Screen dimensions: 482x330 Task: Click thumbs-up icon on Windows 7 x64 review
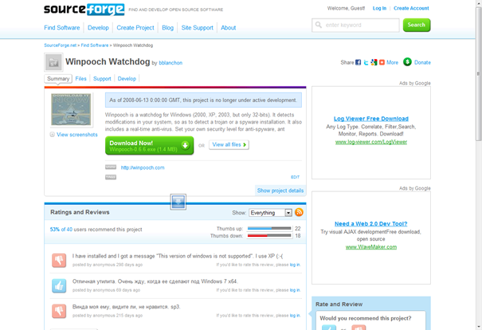point(59,285)
